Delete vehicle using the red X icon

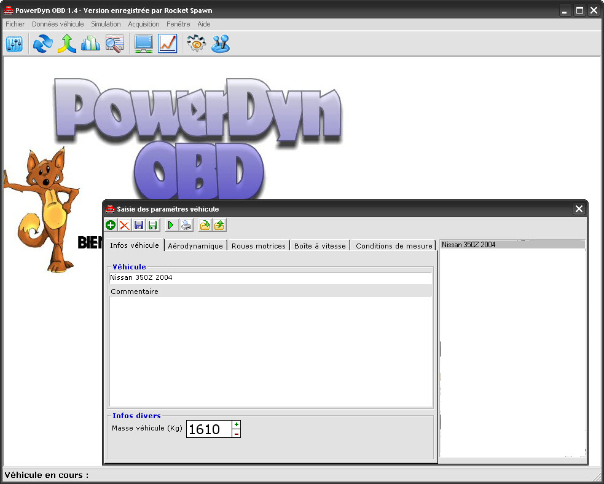(125, 226)
